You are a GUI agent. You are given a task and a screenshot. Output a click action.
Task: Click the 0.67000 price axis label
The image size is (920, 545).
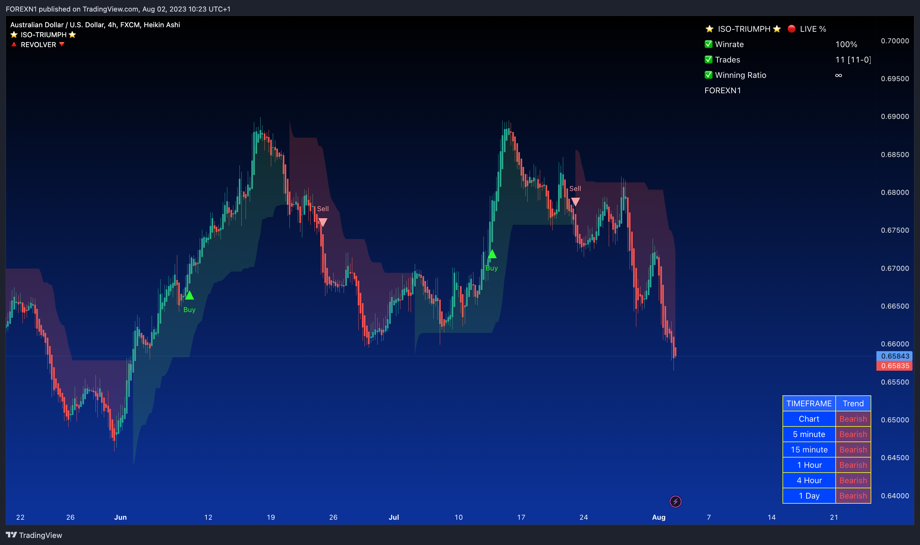(x=895, y=268)
